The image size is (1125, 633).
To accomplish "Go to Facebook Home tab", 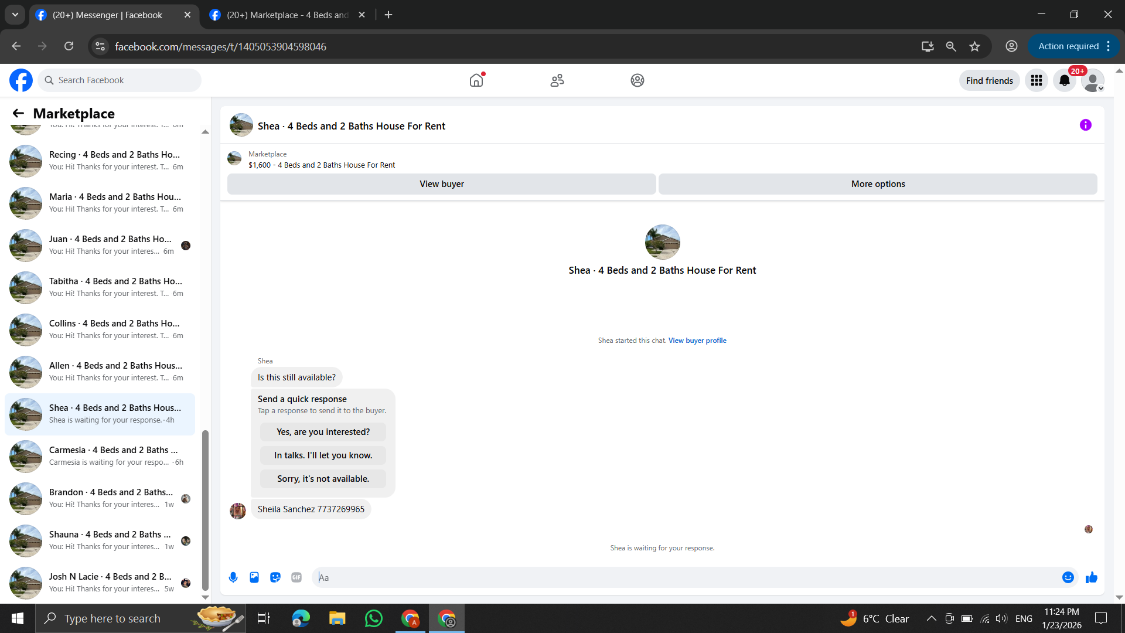I will 476,80.
